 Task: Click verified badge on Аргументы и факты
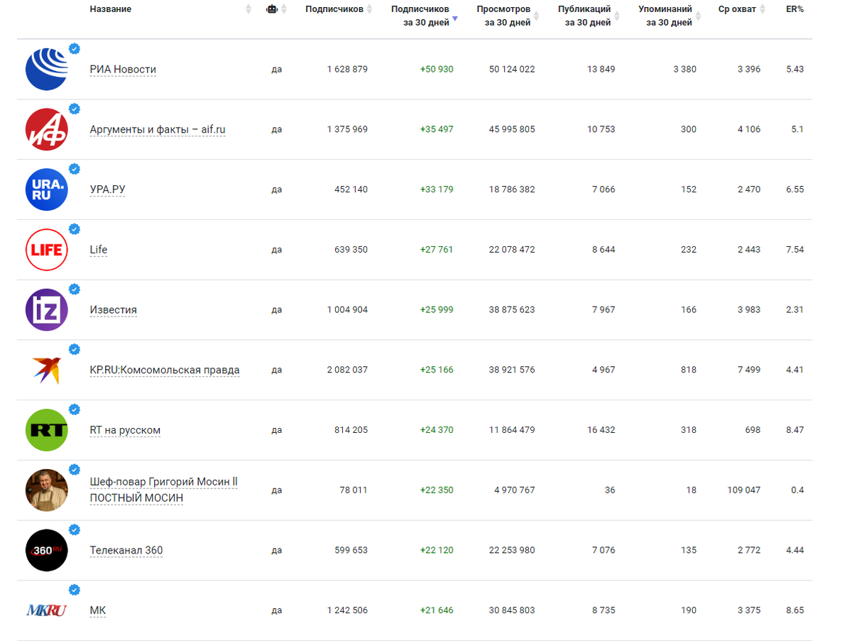point(74,109)
